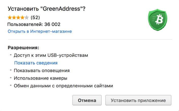This screenshot has width=179, height=111.
Task: Click the bullet beside 'Использование камеры'
Action: coord(11,78)
